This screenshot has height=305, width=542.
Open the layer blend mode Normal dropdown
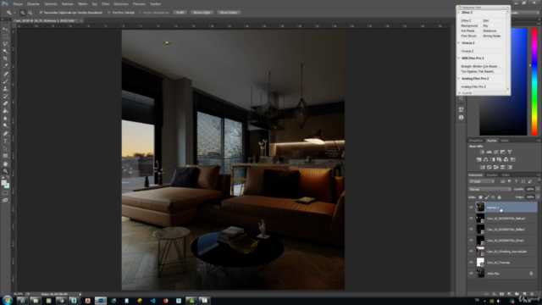[489, 189]
